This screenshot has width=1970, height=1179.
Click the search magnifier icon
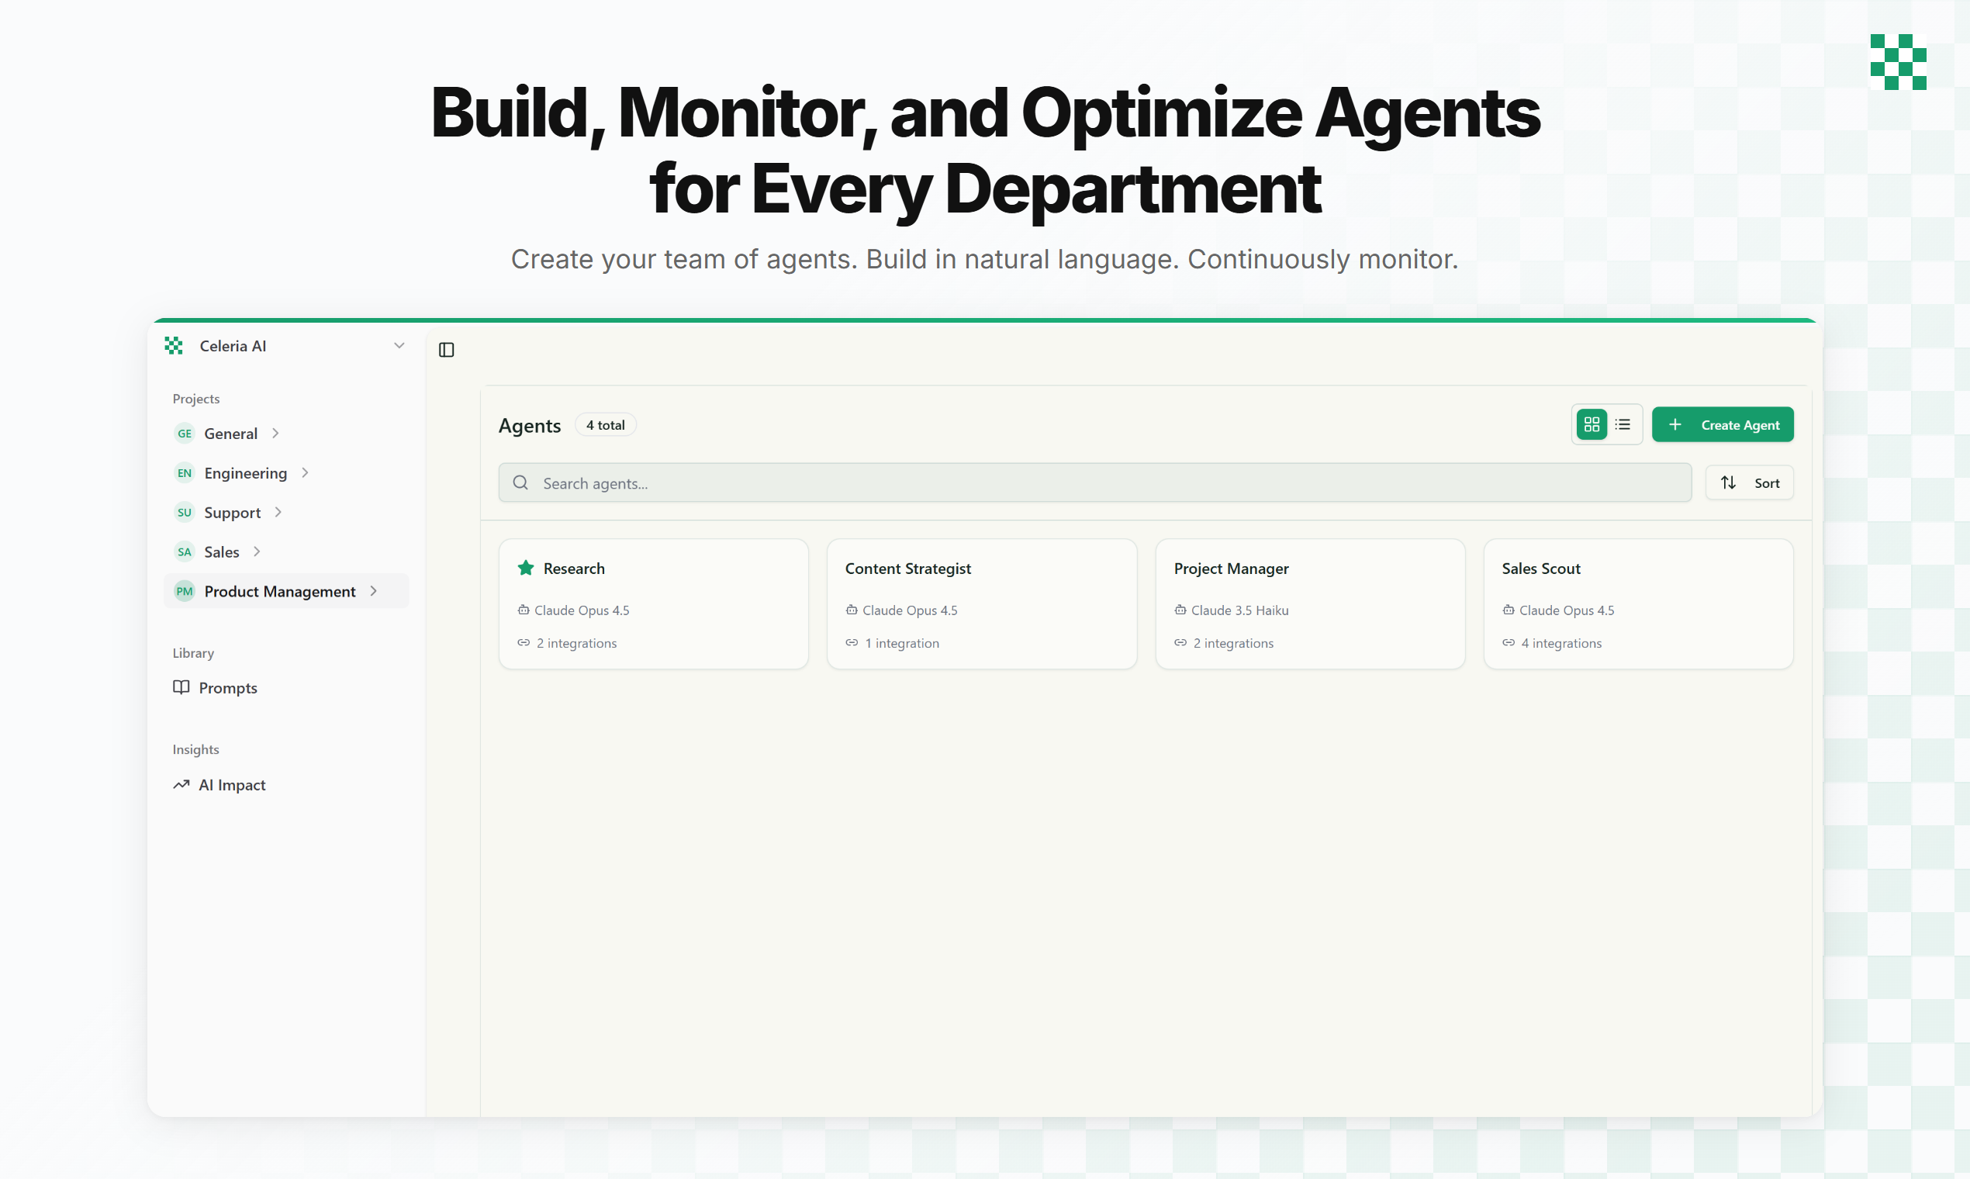(520, 483)
